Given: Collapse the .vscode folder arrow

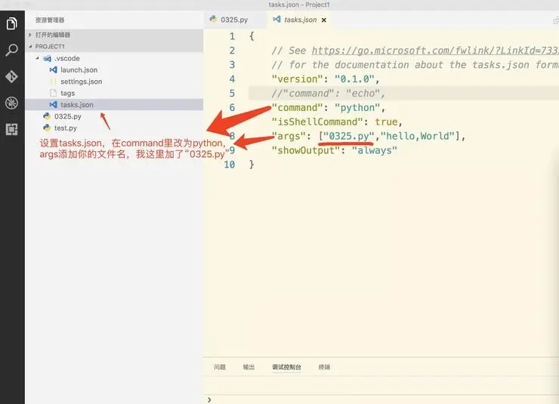Looking at the screenshot, I should tap(38, 58).
